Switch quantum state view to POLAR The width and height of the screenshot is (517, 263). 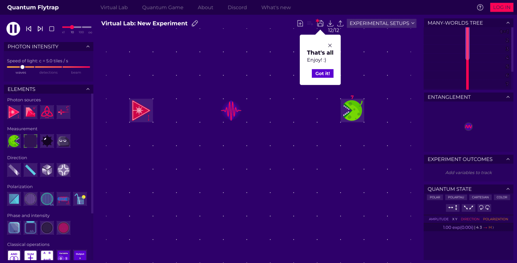coord(435,197)
